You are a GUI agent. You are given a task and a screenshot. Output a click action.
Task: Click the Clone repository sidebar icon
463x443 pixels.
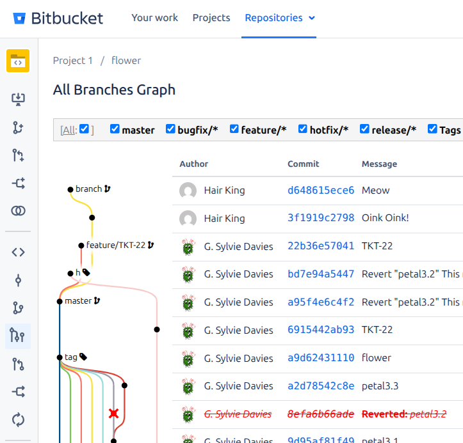tap(18, 98)
